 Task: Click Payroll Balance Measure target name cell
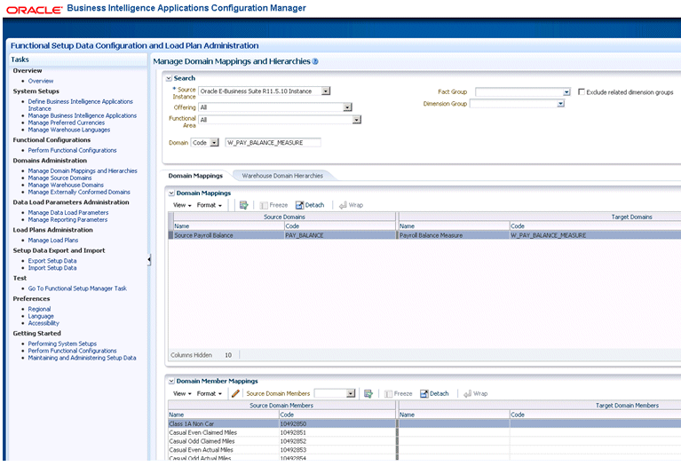click(x=454, y=235)
